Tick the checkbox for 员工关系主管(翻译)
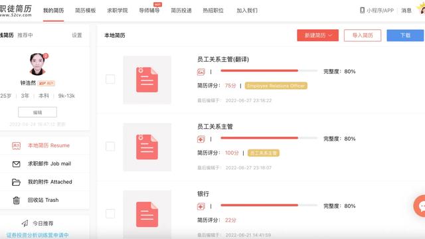 110,79
